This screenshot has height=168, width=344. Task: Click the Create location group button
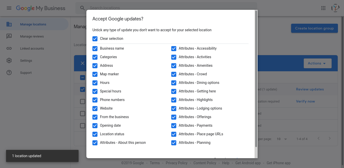click(x=314, y=28)
